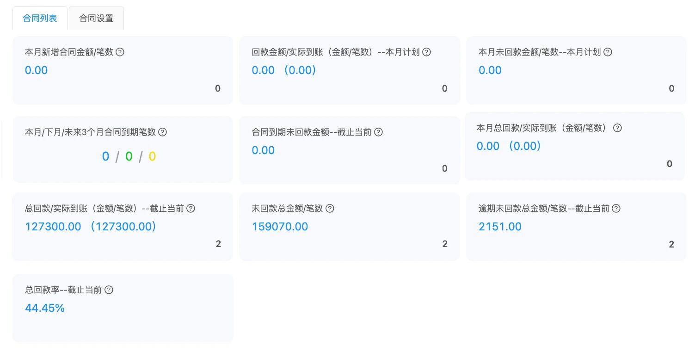Click help icon next to 回款金额/实际到账 本月计划
Image resolution: width=695 pixels, height=359 pixels.
(x=426, y=52)
